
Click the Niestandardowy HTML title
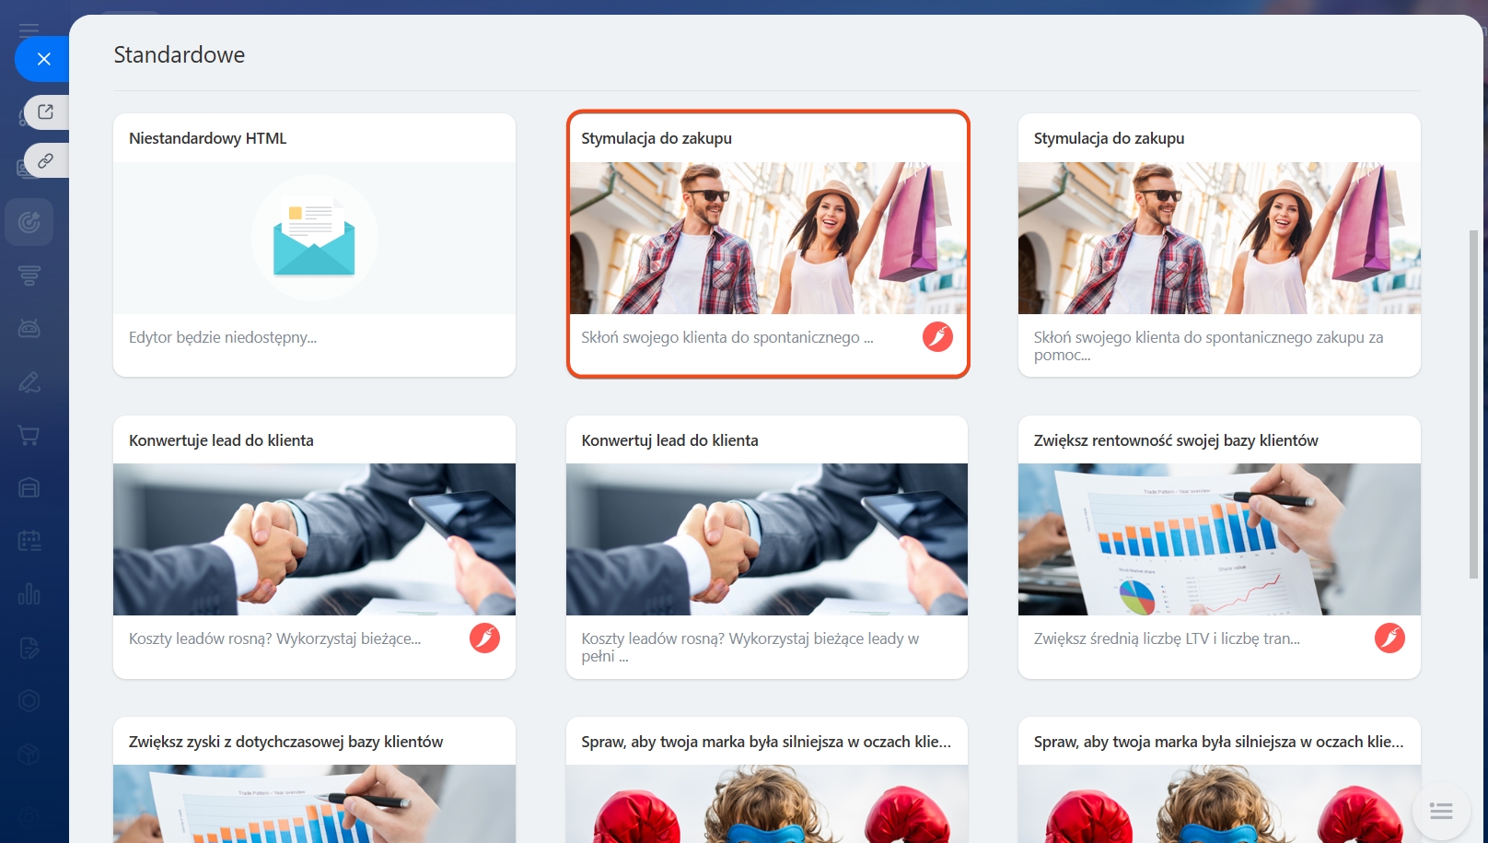(x=208, y=138)
